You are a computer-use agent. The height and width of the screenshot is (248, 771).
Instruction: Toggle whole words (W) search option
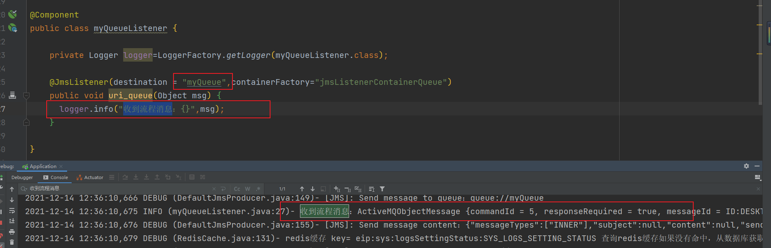click(x=248, y=189)
